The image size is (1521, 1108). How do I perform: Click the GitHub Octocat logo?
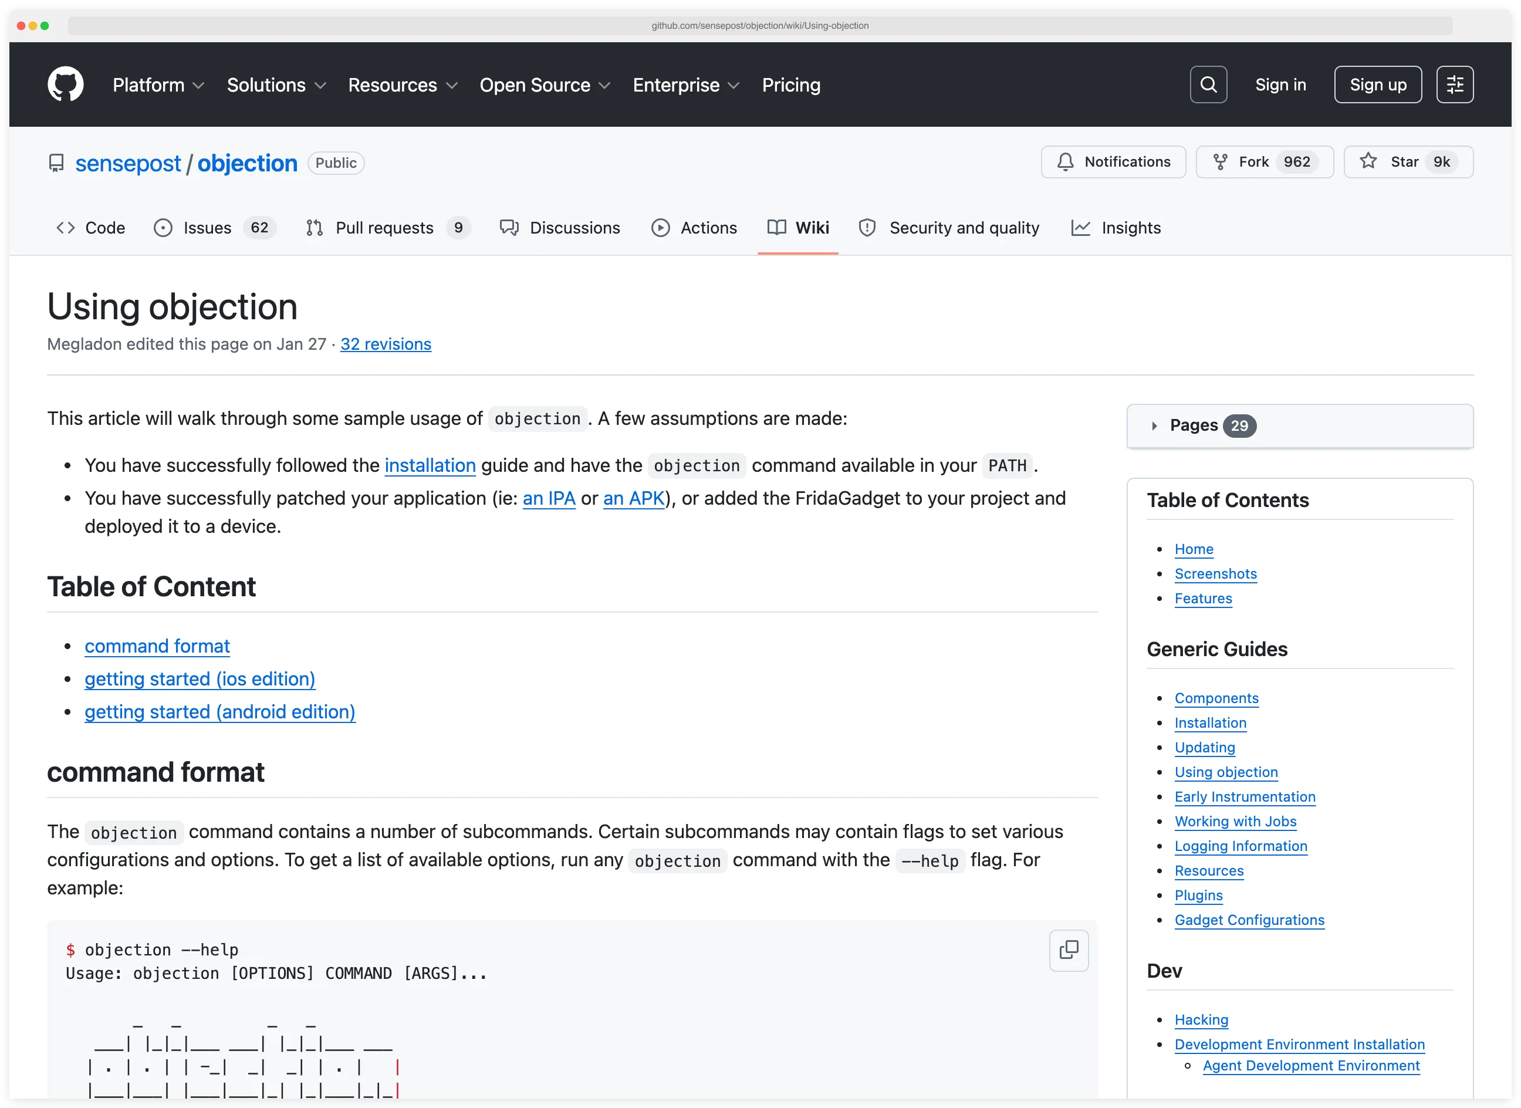65,85
